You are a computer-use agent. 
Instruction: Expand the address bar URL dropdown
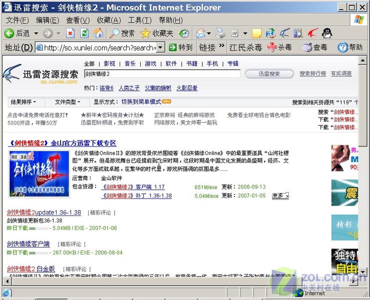click(160, 47)
